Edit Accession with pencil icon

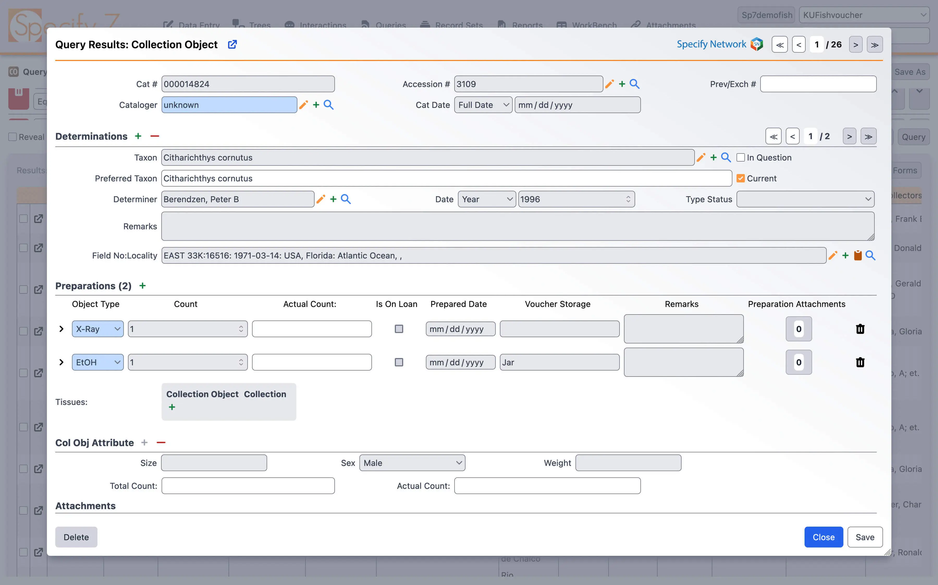coord(609,84)
